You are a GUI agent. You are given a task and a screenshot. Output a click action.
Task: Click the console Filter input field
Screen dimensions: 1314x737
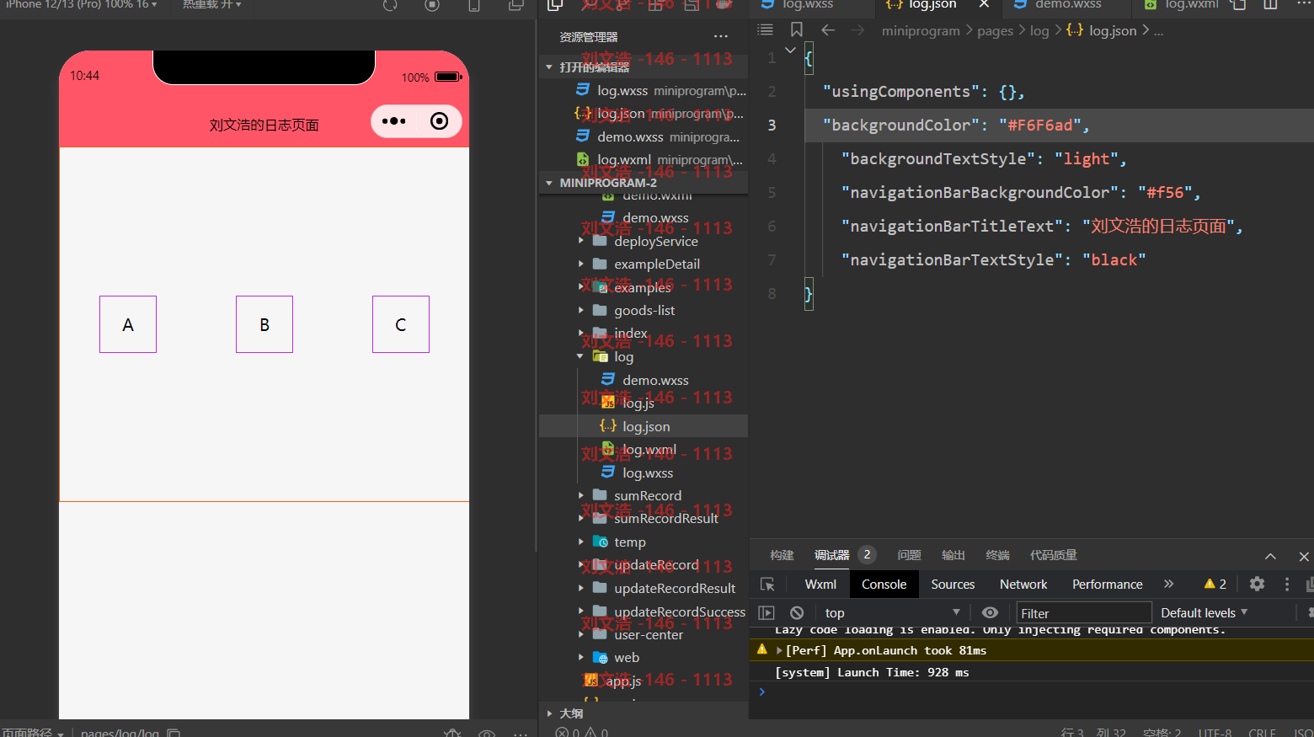[1084, 613]
